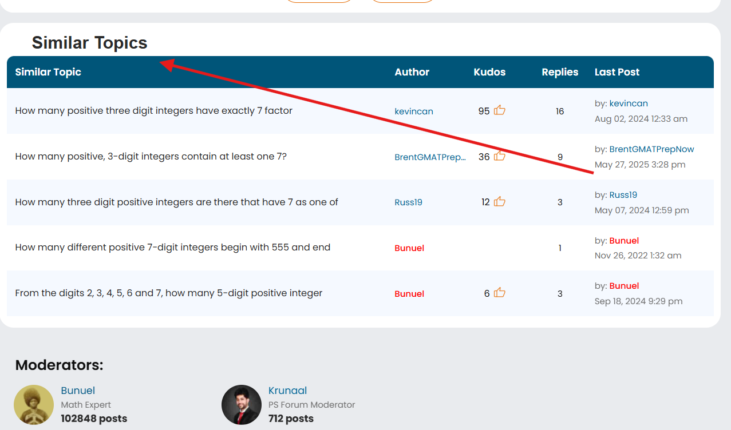Visit kevincan's profile in Author column
This screenshot has width=731, height=430.
coord(413,112)
